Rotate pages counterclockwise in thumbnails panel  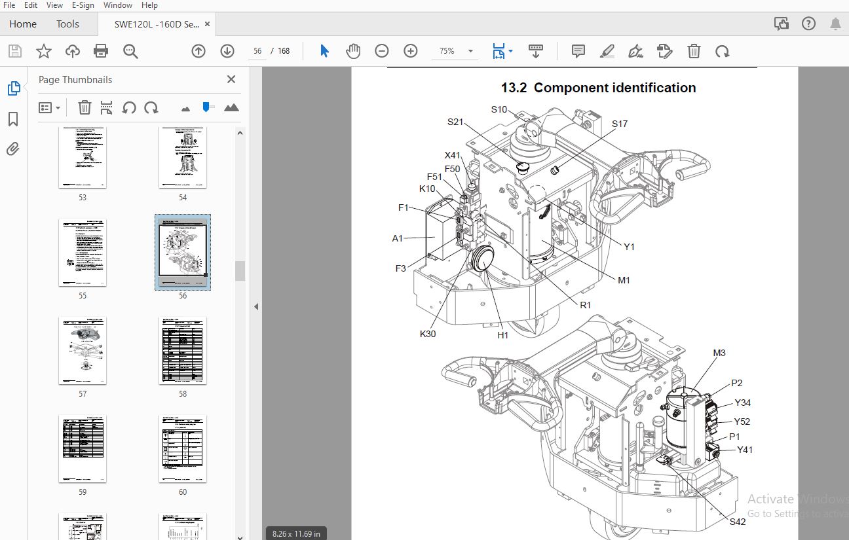click(129, 107)
